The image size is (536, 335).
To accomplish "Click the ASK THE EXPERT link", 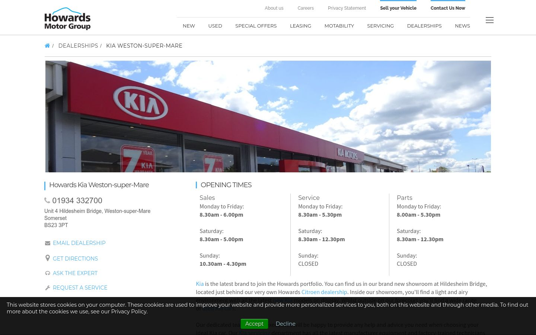I will click(75, 273).
